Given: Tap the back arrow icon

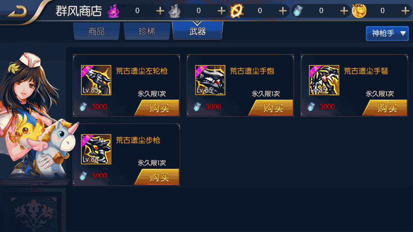Looking at the screenshot, I should coord(18,11).
